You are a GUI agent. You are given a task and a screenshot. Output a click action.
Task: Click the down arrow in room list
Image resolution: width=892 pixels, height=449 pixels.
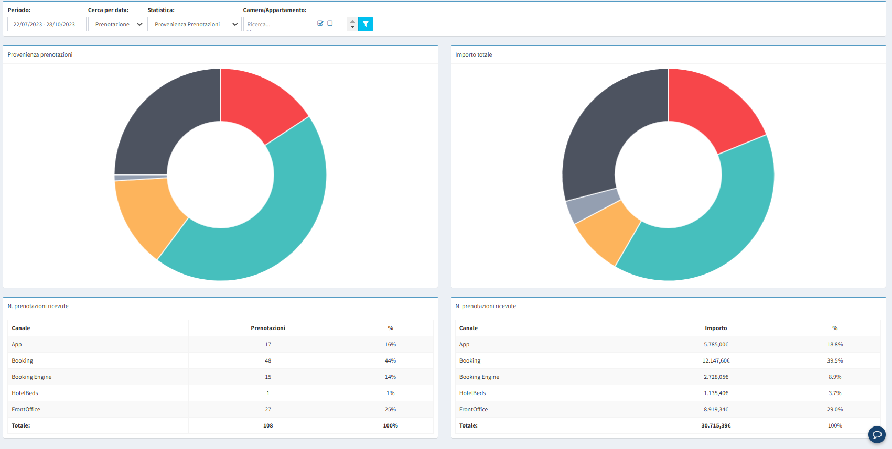pyautogui.click(x=352, y=27)
